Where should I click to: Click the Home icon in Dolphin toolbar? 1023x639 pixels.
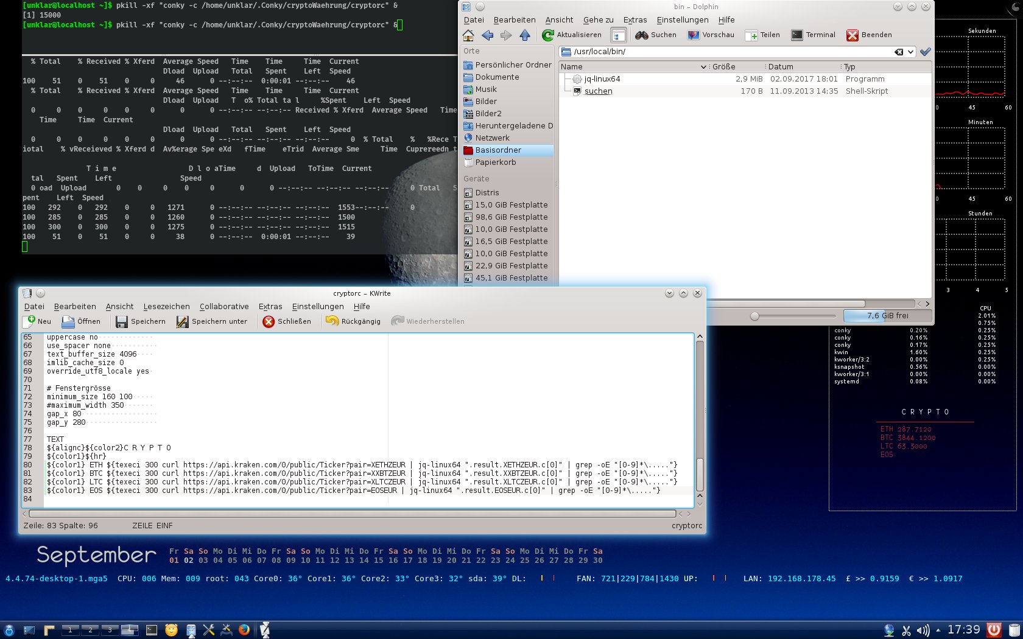pyautogui.click(x=468, y=35)
